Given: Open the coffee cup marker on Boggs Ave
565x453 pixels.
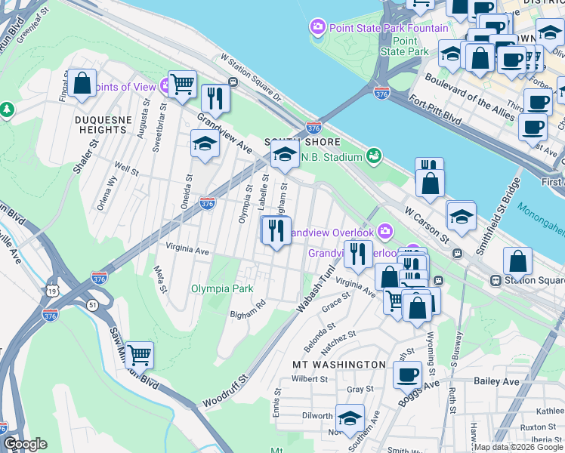Looking at the screenshot, I should point(408,377).
